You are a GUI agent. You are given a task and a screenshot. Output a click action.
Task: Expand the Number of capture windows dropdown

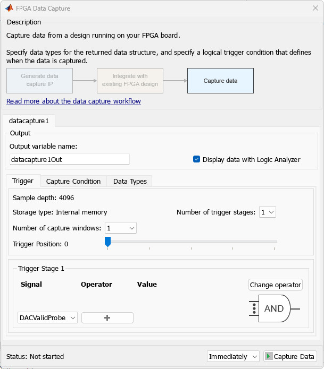tap(121, 228)
